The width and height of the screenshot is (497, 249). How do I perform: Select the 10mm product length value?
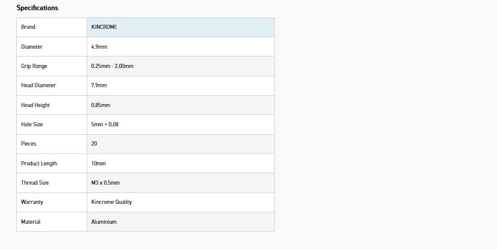pos(99,164)
